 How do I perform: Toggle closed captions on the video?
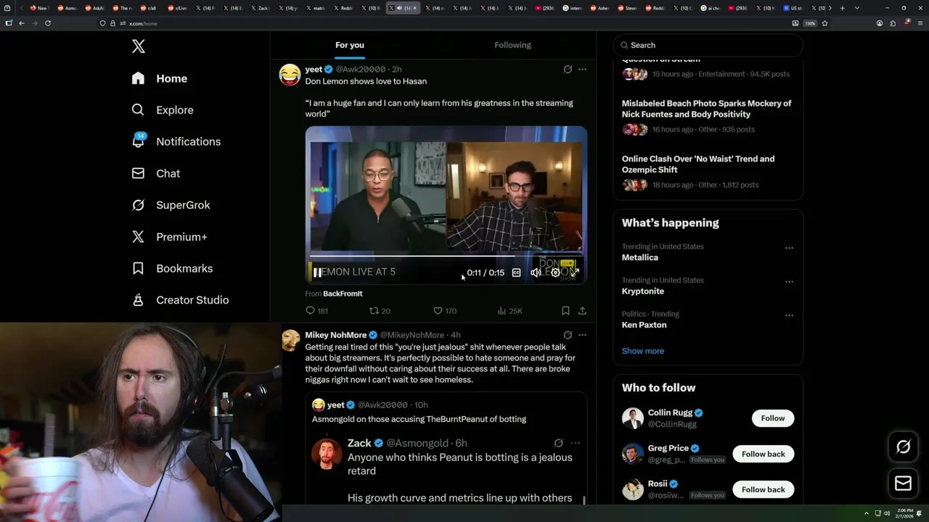click(x=516, y=273)
